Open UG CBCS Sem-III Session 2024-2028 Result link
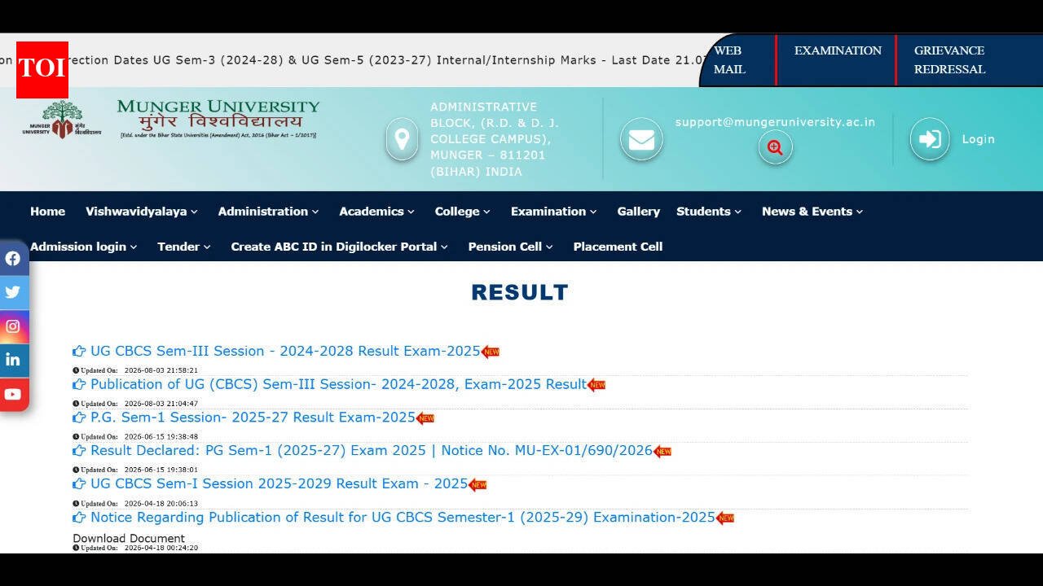Viewport: 1043px width, 586px height. click(285, 352)
